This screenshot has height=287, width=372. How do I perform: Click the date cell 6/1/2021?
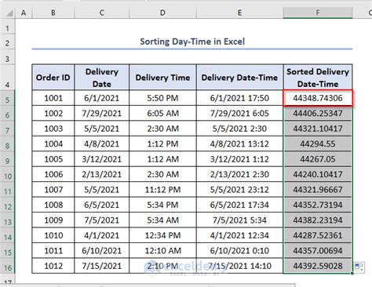102,98
